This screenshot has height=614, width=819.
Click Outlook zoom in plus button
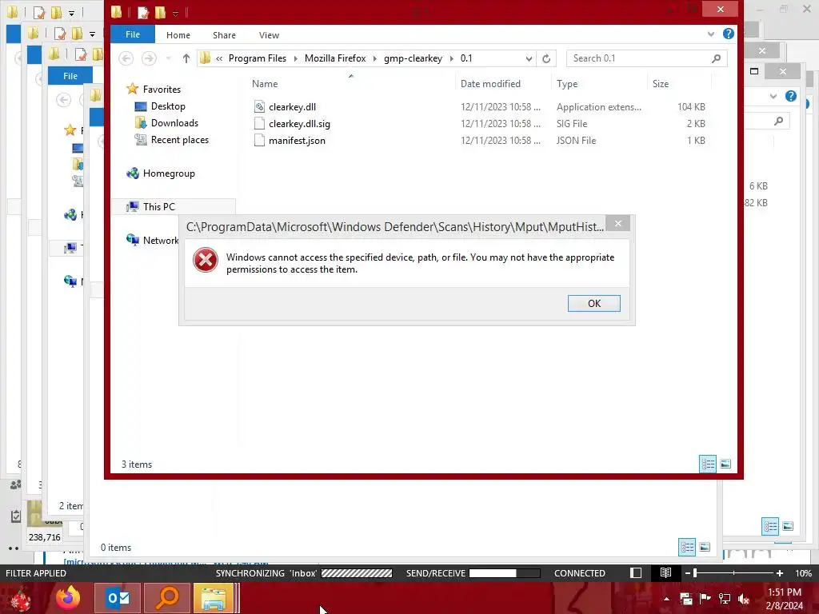tap(779, 573)
